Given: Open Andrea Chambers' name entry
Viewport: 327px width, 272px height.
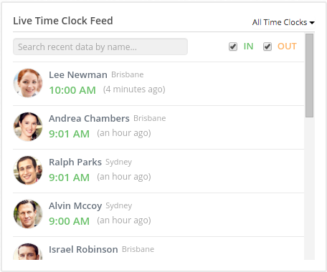Looking at the screenshot, I should pos(89,119).
